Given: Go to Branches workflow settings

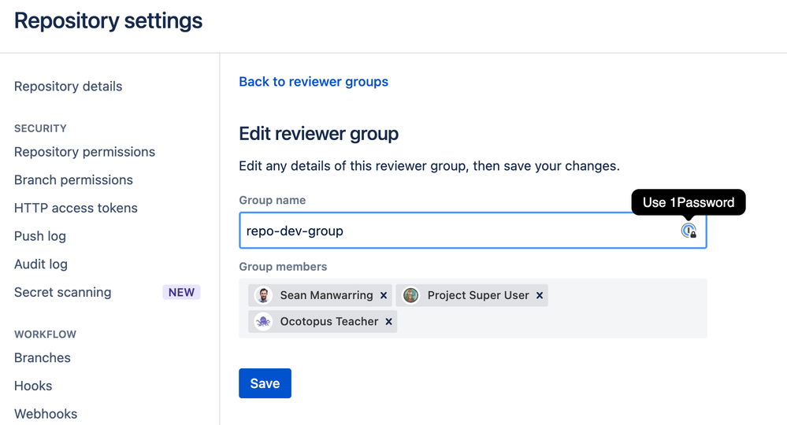Looking at the screenshot, I should tap(43, 358).
